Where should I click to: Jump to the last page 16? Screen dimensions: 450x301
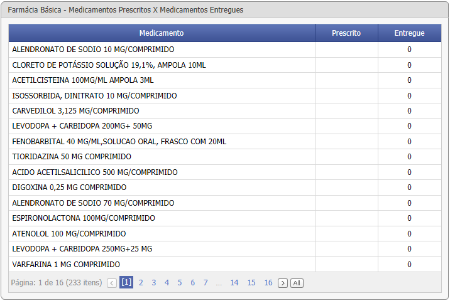point(268,283)
